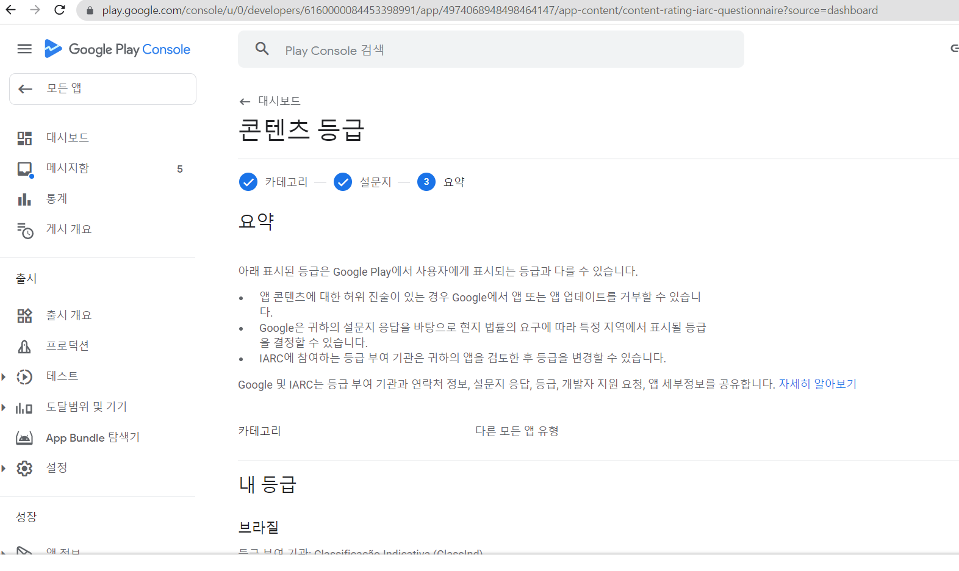Focus the Play Console 검색 search field
Image resolution: width=959 pixels, height=571 pixels.
[491, 49]
